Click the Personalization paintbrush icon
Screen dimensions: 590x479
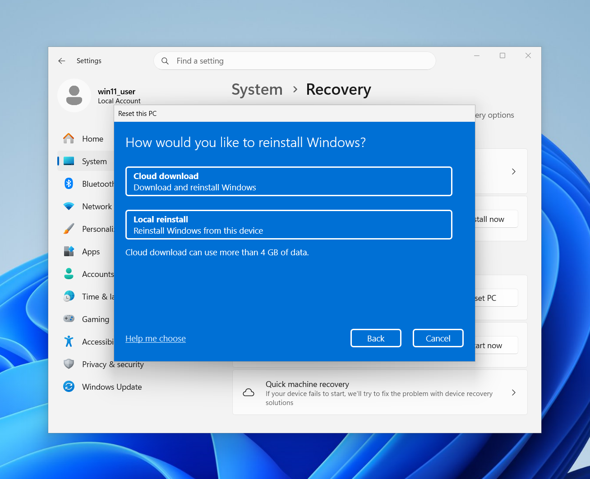[69, 229]
